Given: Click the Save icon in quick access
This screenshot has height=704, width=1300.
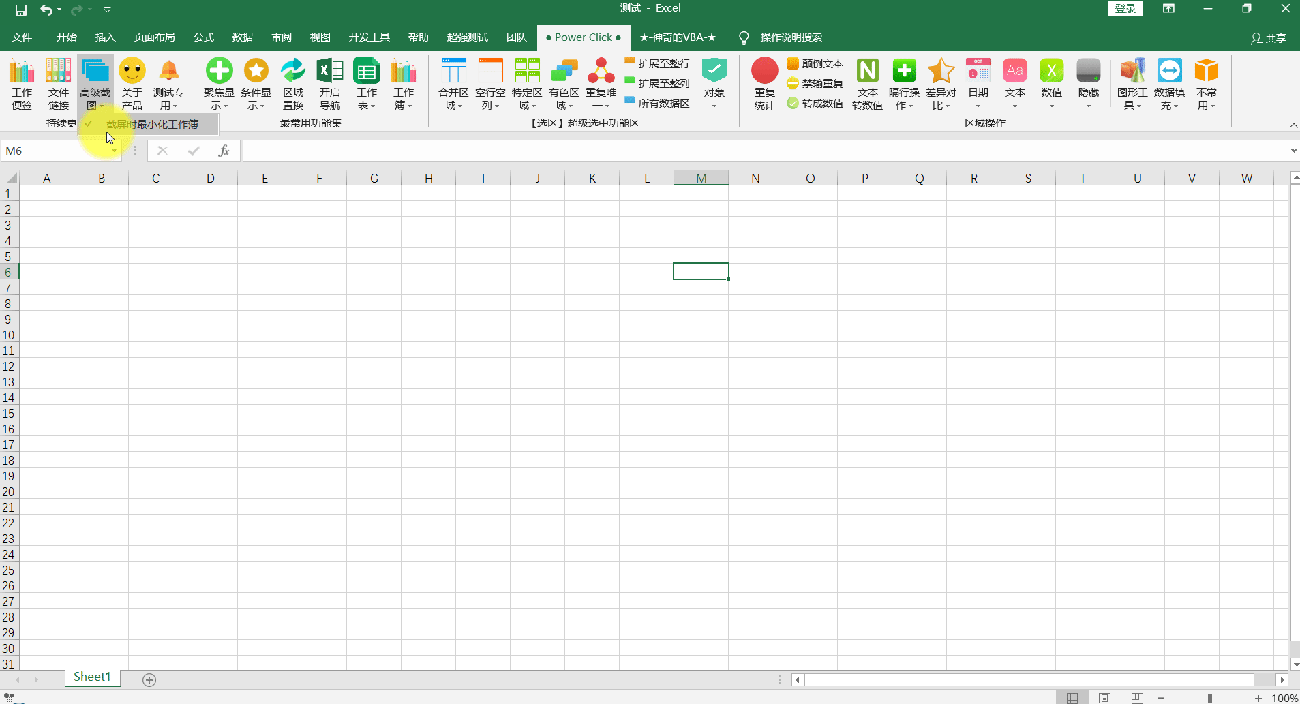Looking at the screenshot, I should click(x=21, y=10).
